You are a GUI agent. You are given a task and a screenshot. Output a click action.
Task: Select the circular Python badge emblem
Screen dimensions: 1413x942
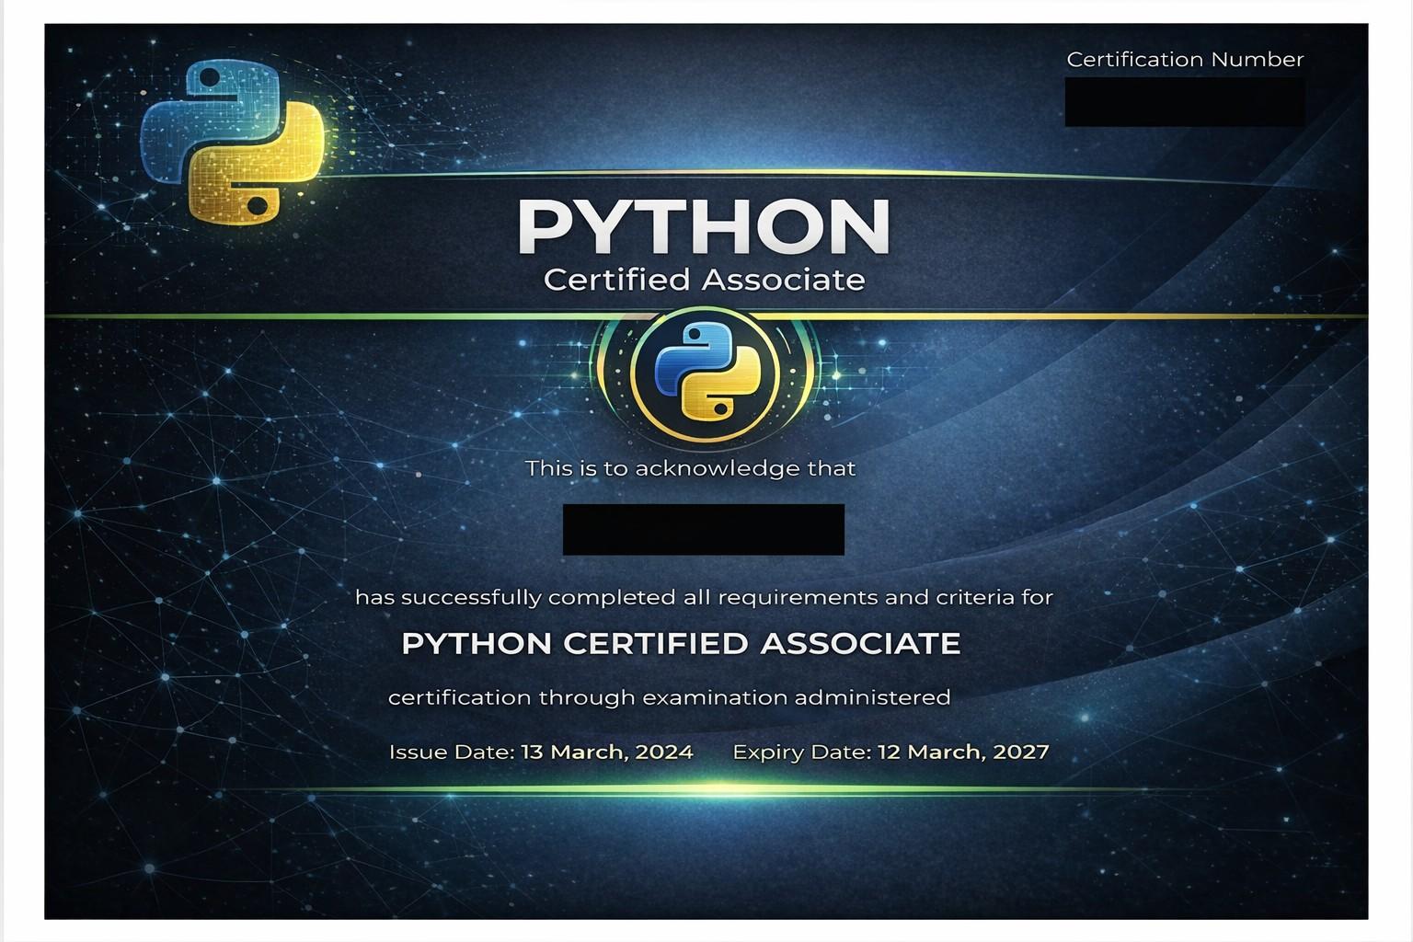[705, 373]
